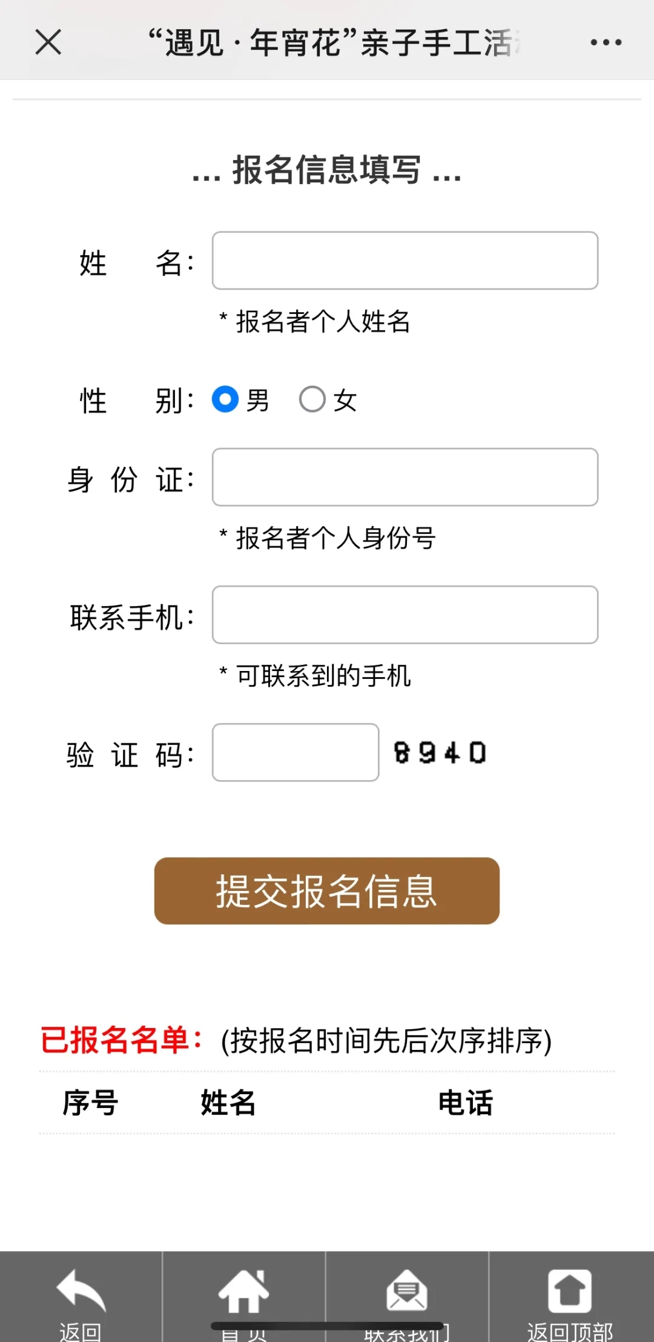Close the page with the X icon

pyautogui.click(x=48, y=42)
